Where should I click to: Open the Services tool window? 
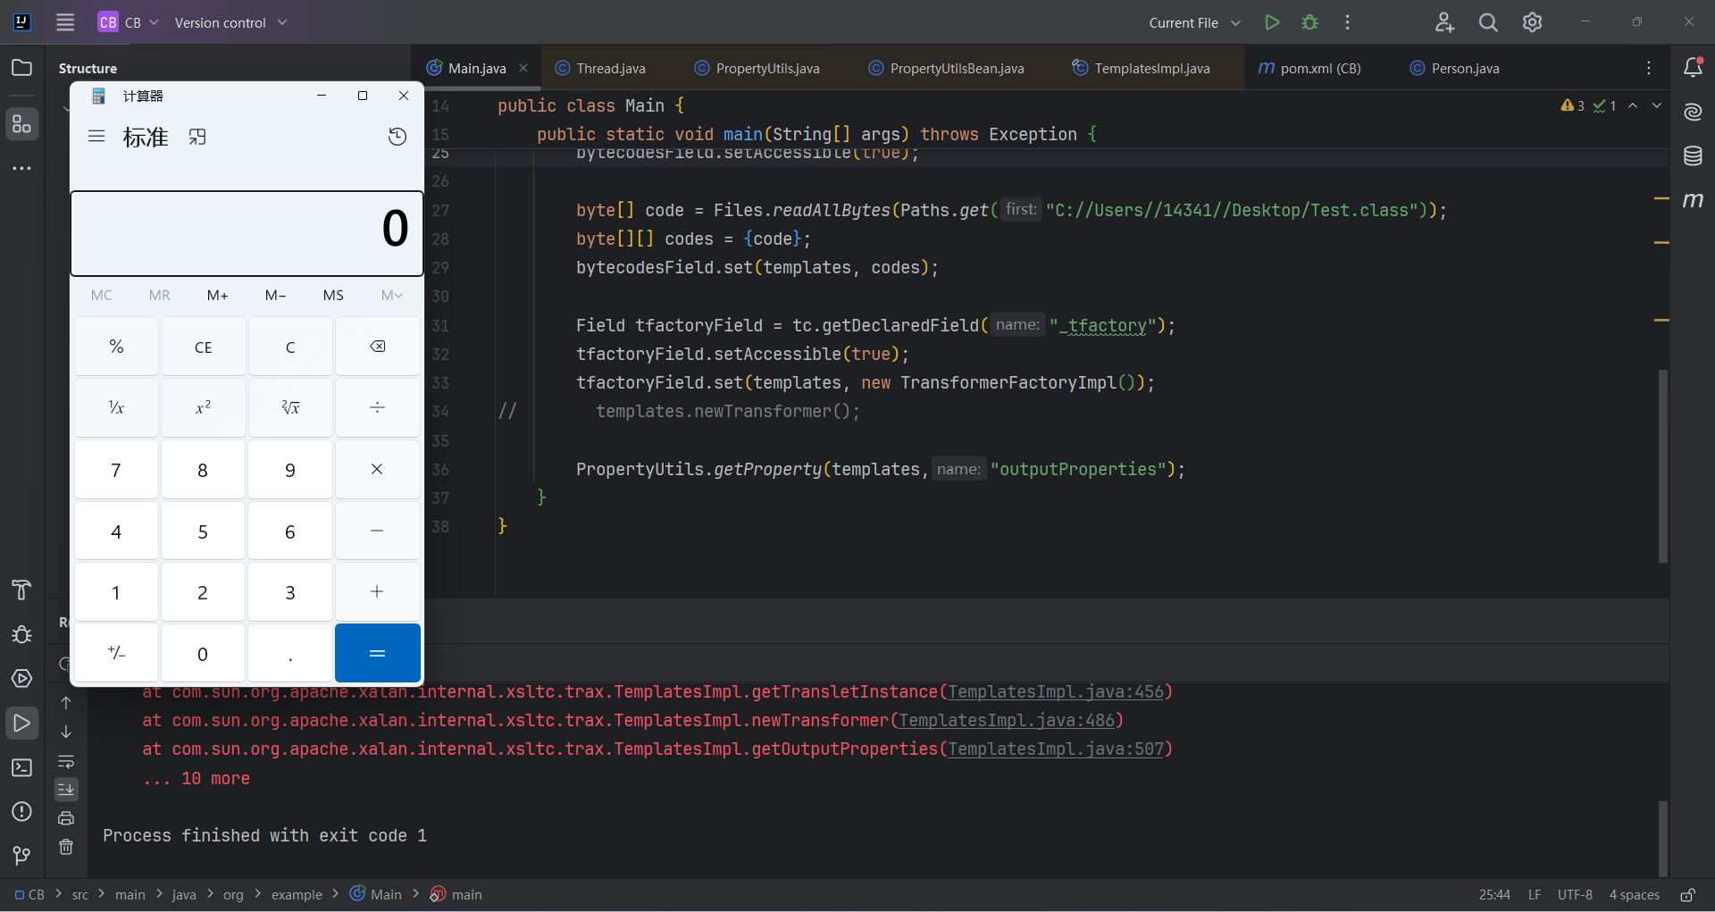21,679
